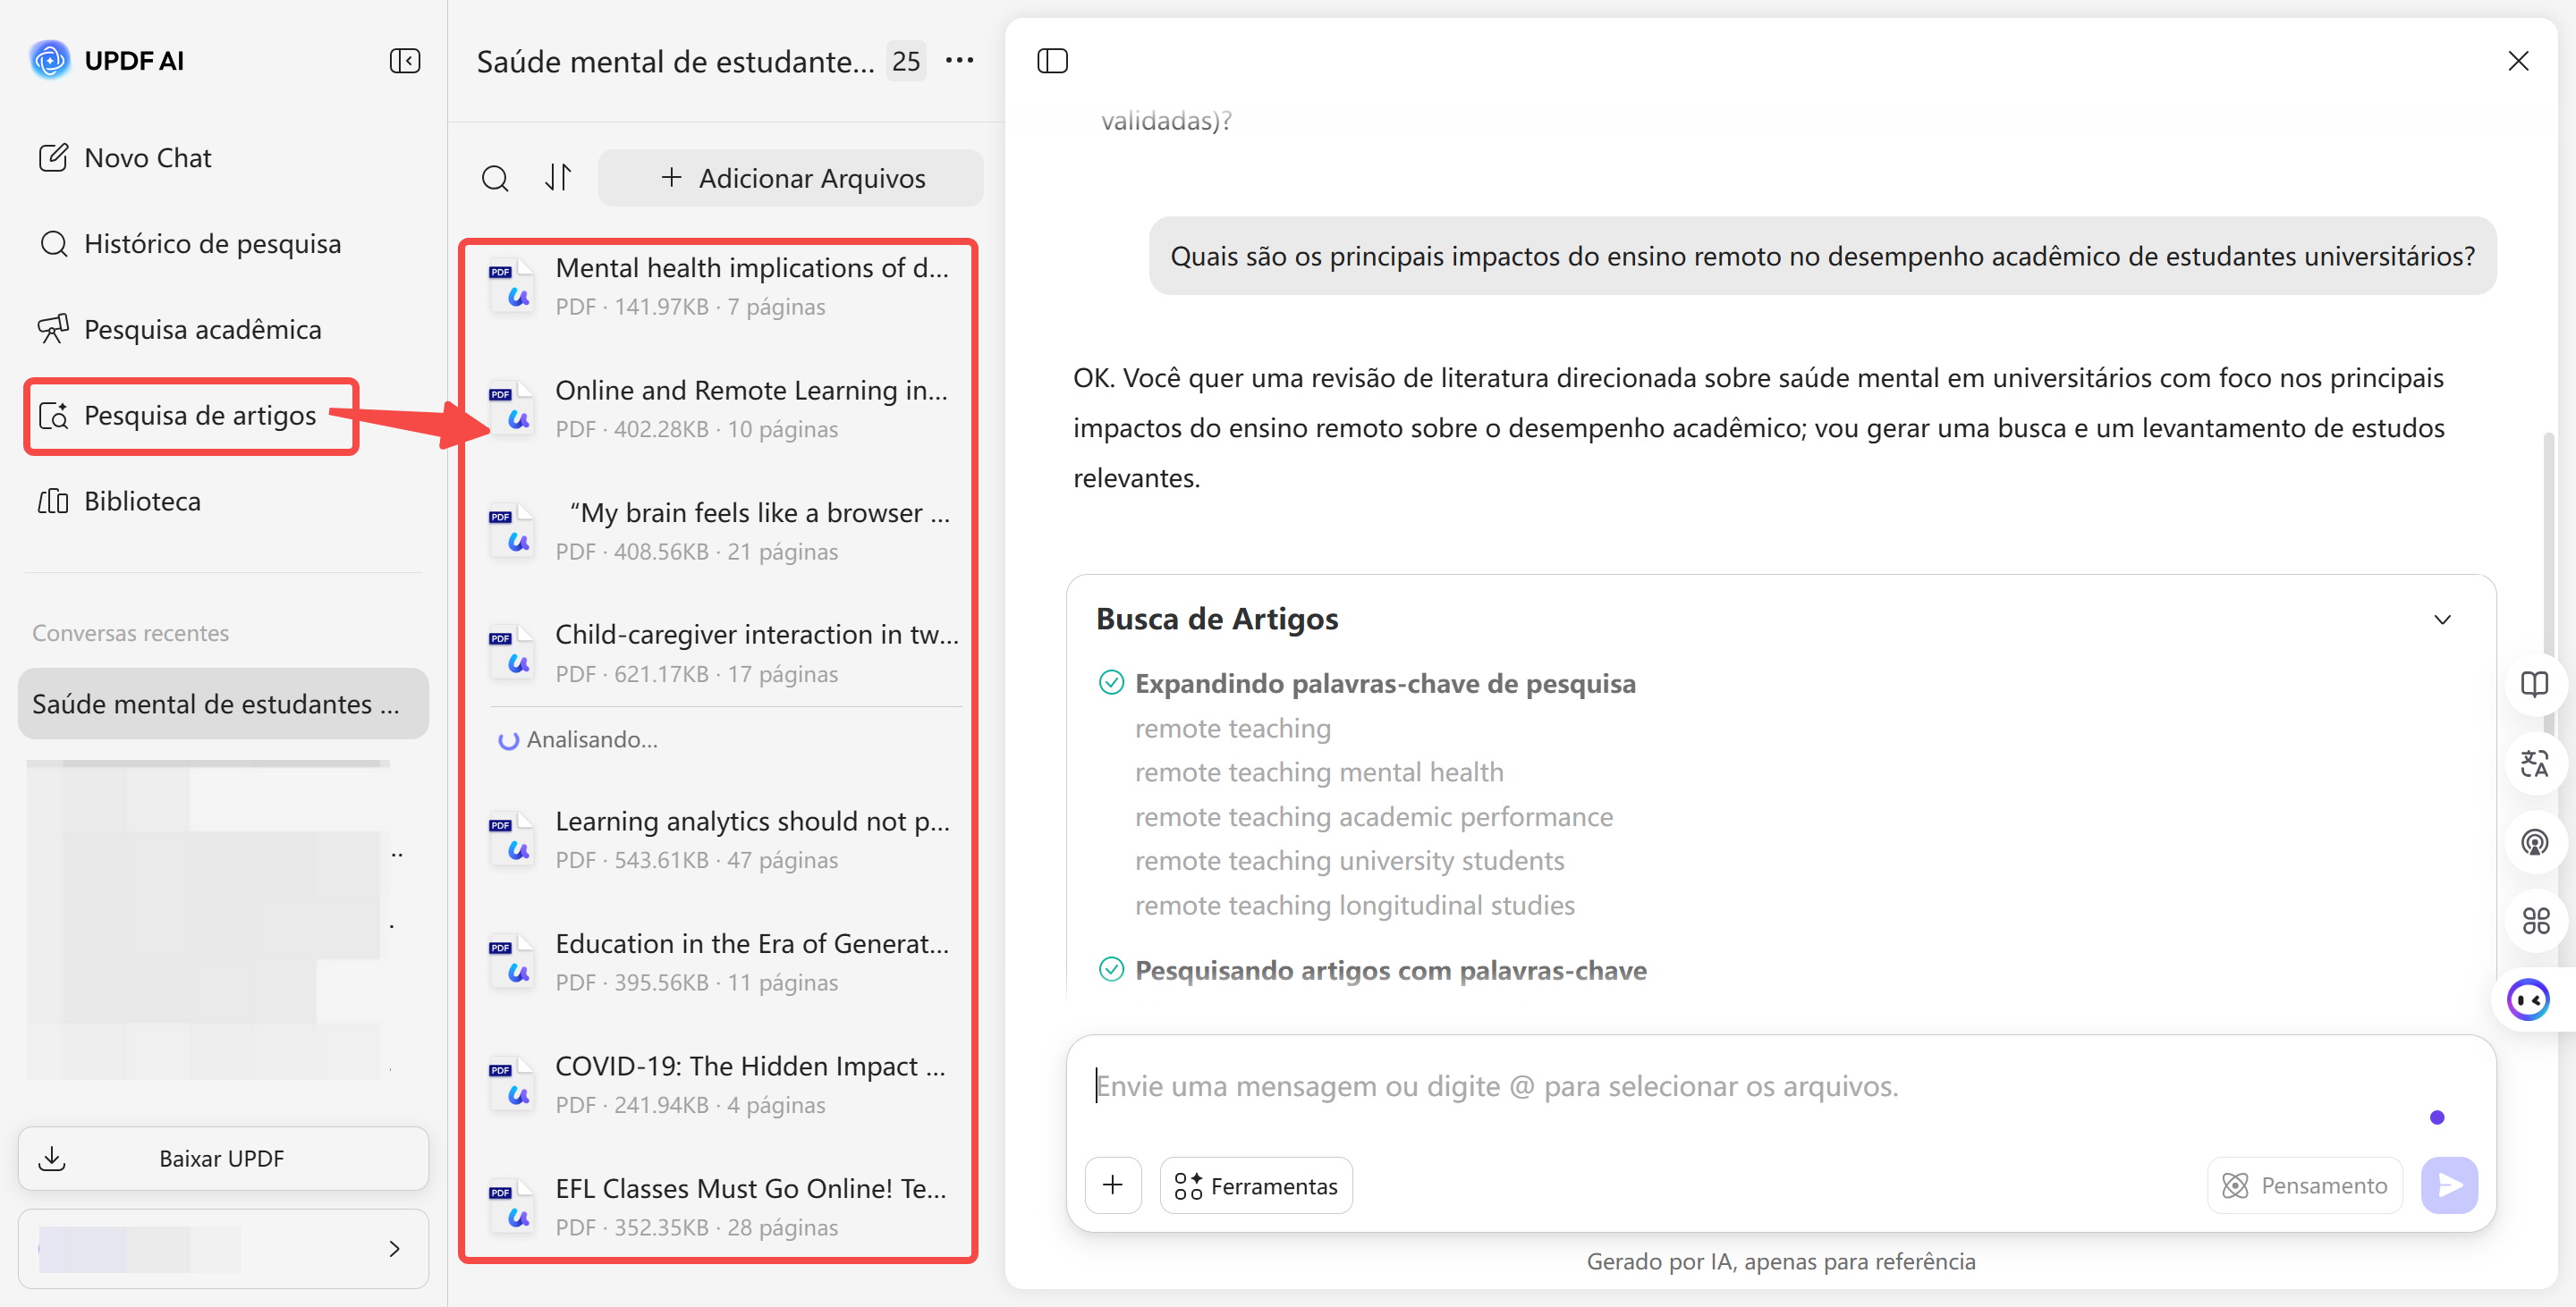This screenshot has width=2576, height=1307.
Task: Toggle Pensamento mode
Action: (2305, 1185)
